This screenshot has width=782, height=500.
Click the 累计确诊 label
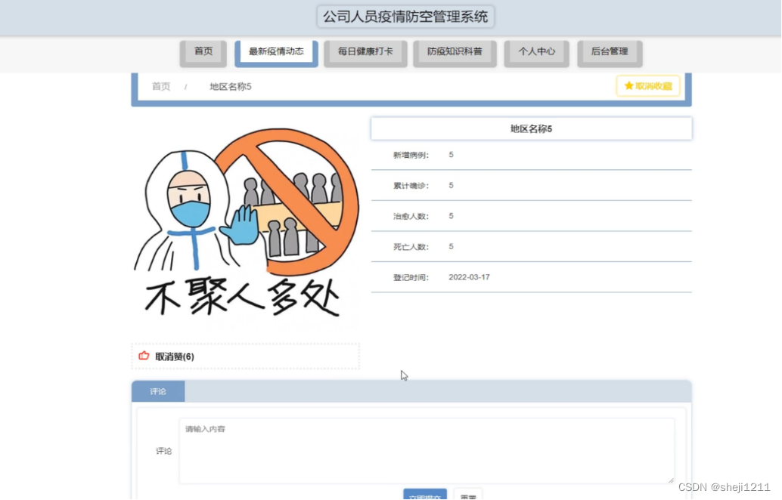[x=411, y=186]
